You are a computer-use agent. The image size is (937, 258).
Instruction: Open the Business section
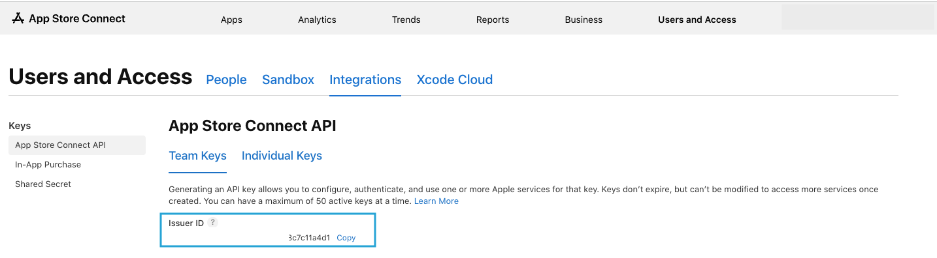click(x=584, y=20)
